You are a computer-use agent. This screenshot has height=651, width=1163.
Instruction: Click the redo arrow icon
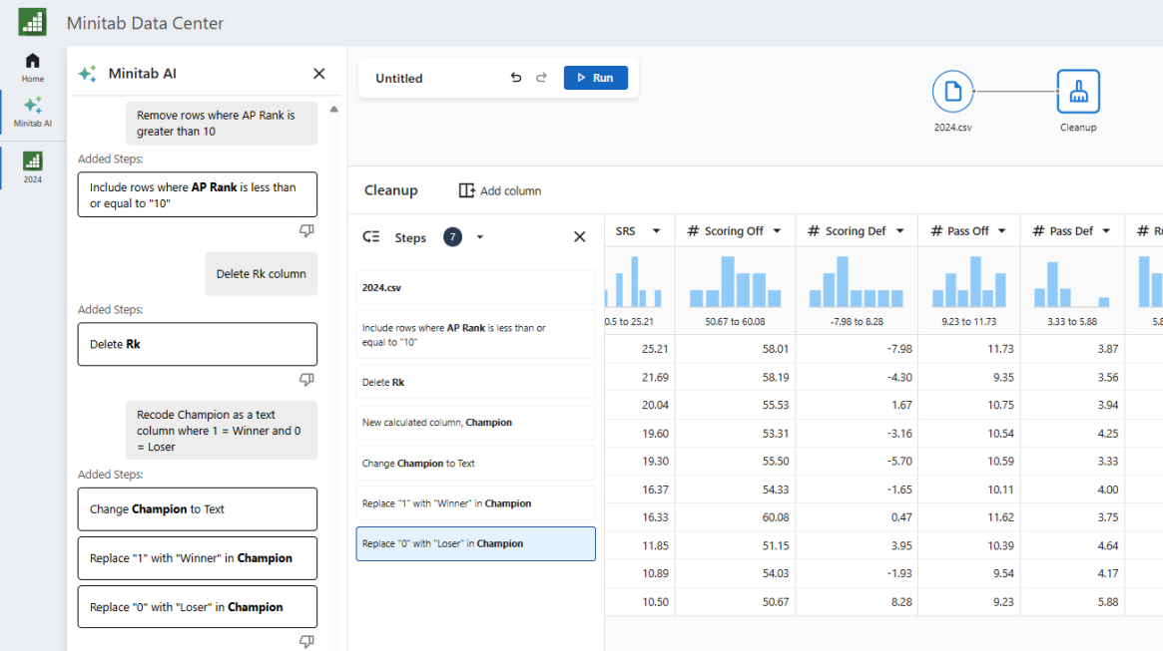542,78
